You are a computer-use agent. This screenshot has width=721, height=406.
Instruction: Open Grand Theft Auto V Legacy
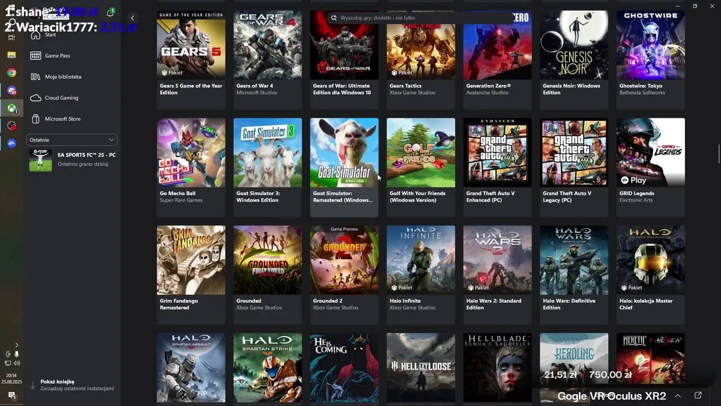pos(574,167)
